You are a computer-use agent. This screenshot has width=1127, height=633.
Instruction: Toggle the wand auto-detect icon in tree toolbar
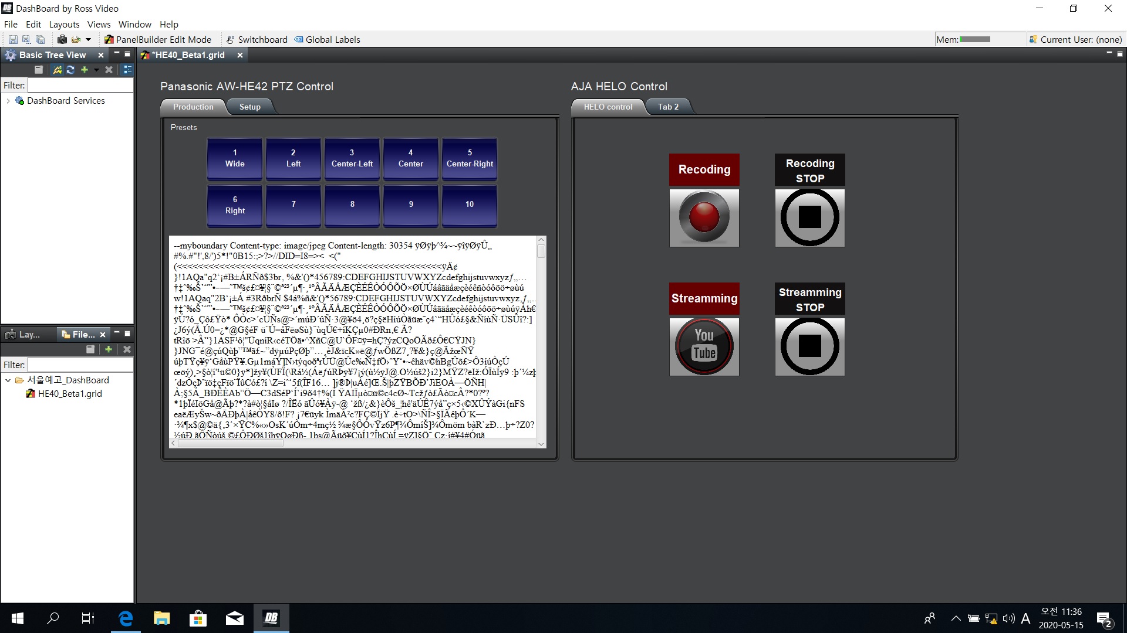(57, 70)
